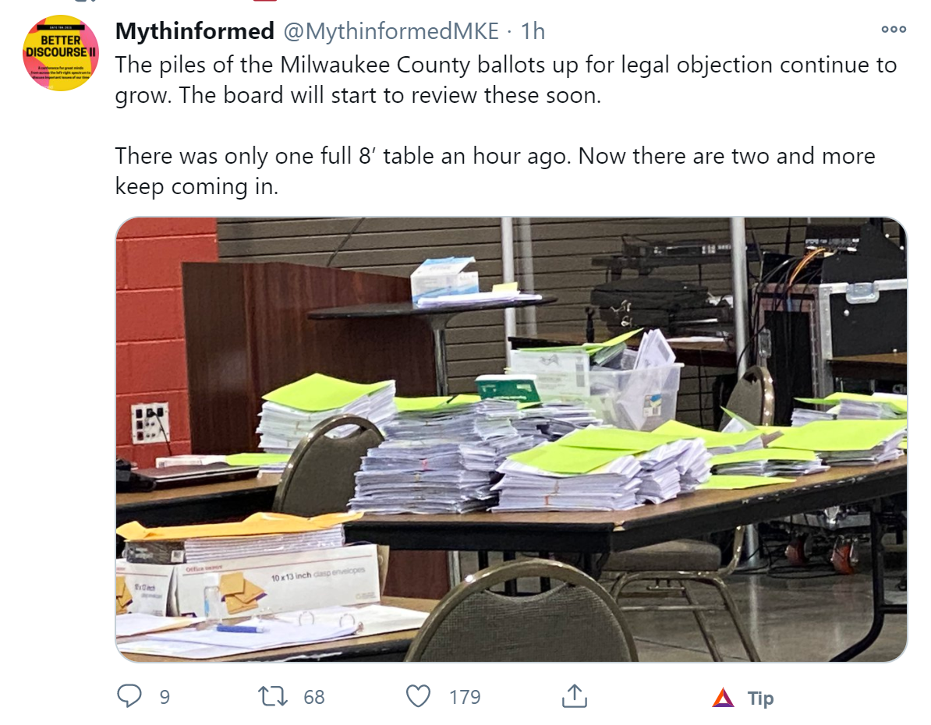Visit the @MythinformedMKE handle

click(391, 31)
